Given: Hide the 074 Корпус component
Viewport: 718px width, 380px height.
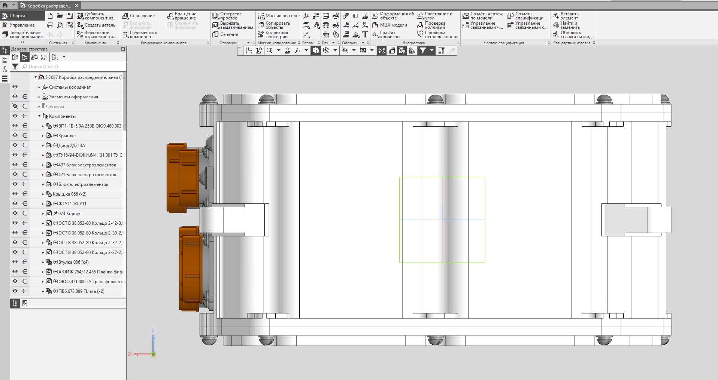Looking at the screenshot, I should [x=15, y=213].
